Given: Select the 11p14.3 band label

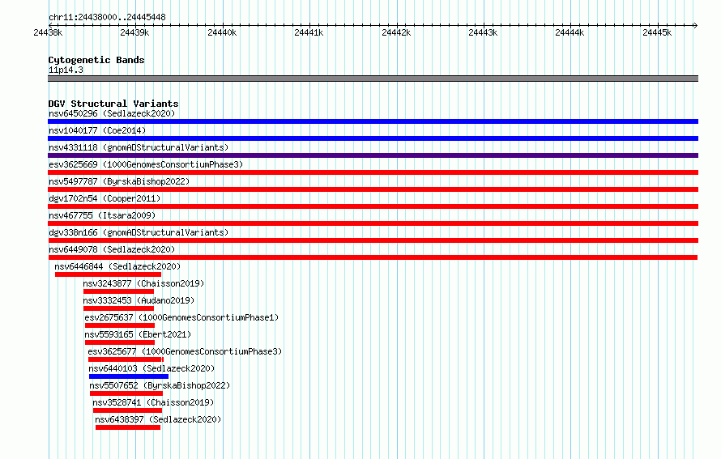Looking at the screenshot, I should (66, 70).
